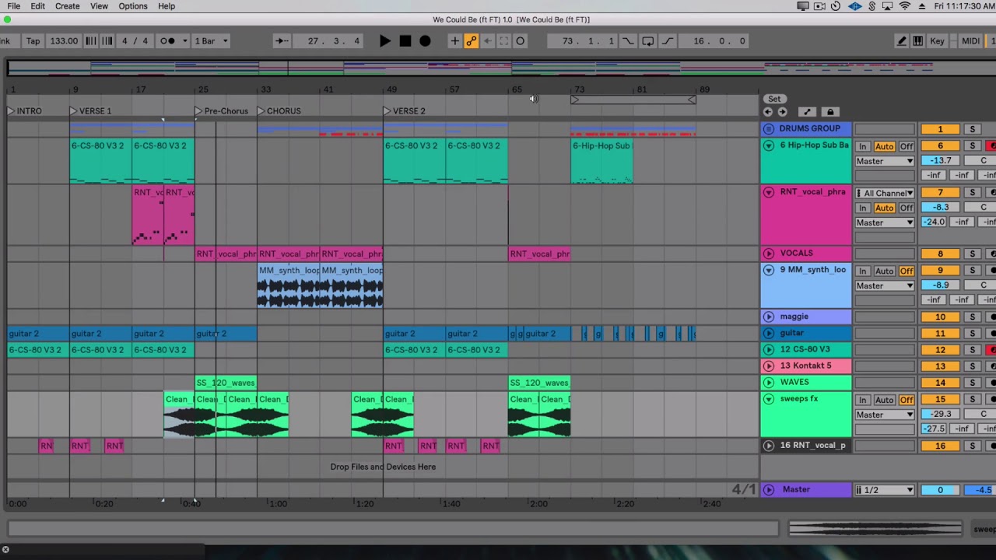Viewport: 996px width, 560px height.
Task: Click the Set locator button
Action: click(774, 99)
